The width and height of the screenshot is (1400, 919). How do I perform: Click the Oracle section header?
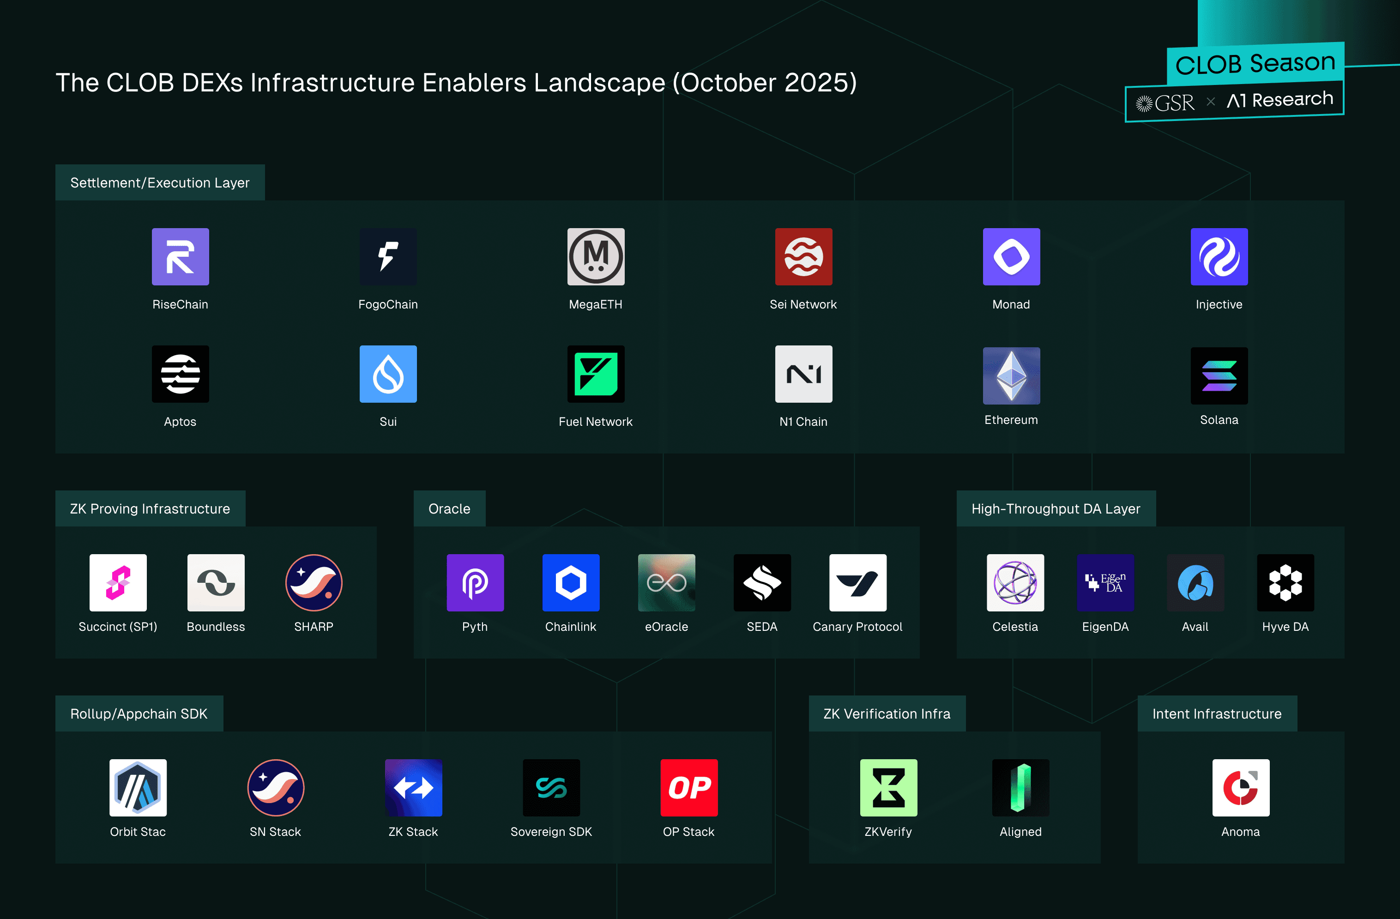[x=449, y=508]
